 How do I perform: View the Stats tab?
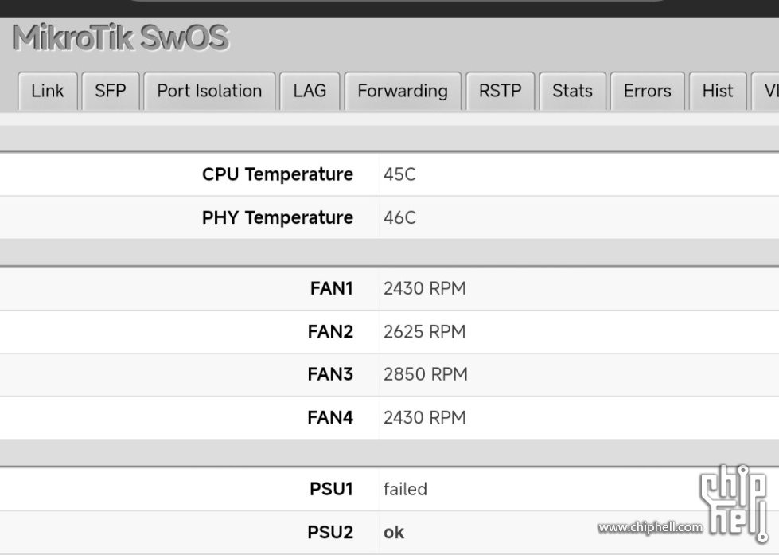coord(572,91)
